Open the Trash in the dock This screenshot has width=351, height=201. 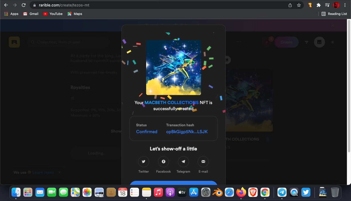pyautogui.click(x=335, y=192)
